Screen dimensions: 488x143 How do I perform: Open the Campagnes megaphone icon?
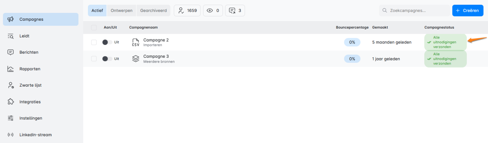click(x=11, y=19)
